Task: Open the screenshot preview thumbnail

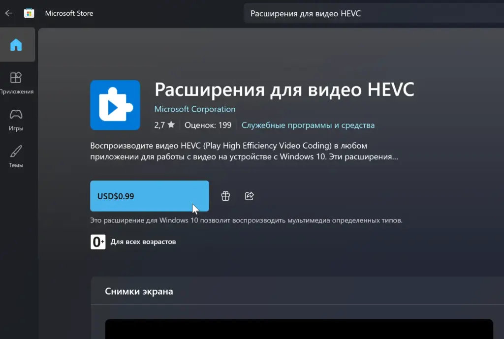Action: [x=299, y=329]
